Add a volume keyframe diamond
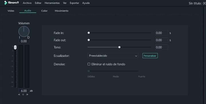206x104 pixels. [23, 94]
